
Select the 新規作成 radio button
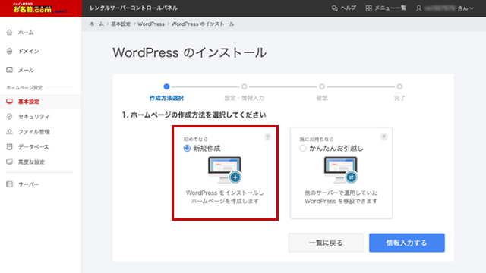[187, 149]
